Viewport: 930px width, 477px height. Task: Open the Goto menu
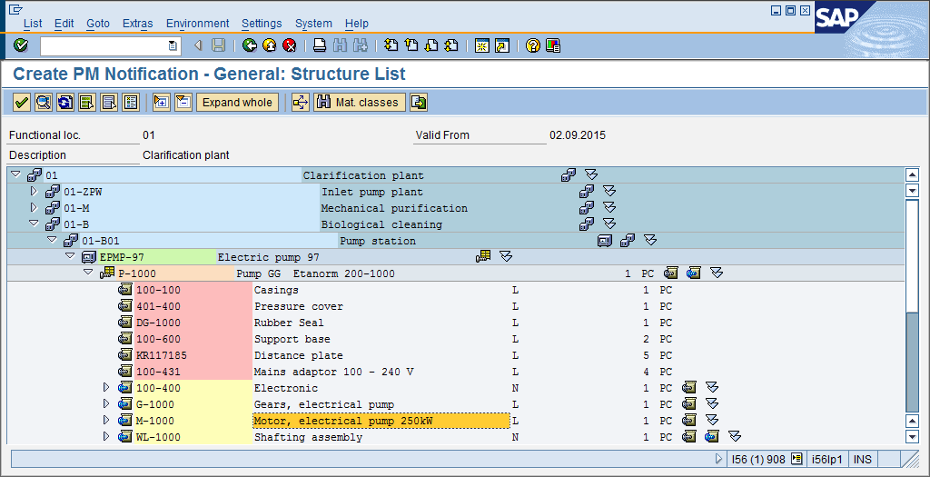coord(98,24)
